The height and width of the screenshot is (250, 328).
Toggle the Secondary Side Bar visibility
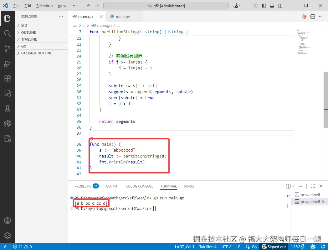click(x=280, y=6)
